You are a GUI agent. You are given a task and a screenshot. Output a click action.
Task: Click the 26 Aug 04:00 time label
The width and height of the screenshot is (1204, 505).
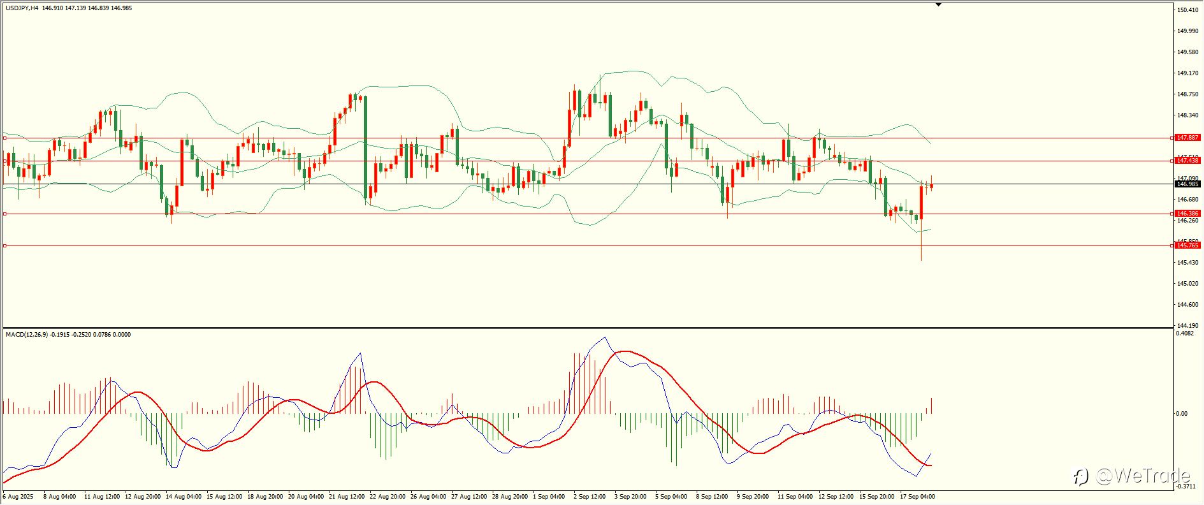click(428, 497)
